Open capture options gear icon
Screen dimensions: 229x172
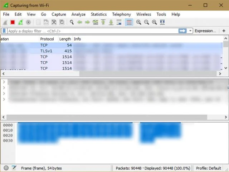[x=28, y=22]
